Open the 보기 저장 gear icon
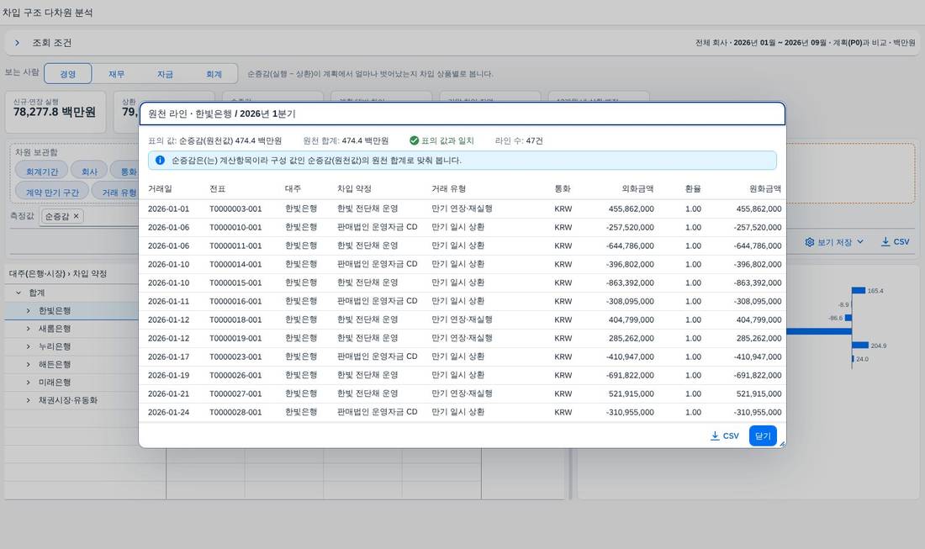The image size is (925, 549). pos(809,242)
